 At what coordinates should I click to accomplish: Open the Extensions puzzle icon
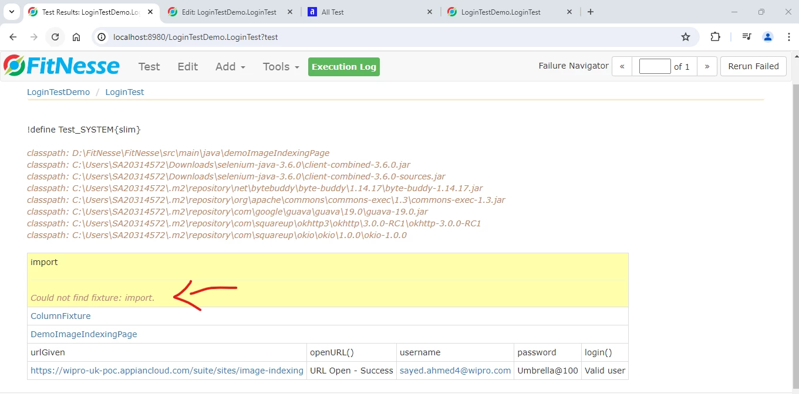coord(715,37)
